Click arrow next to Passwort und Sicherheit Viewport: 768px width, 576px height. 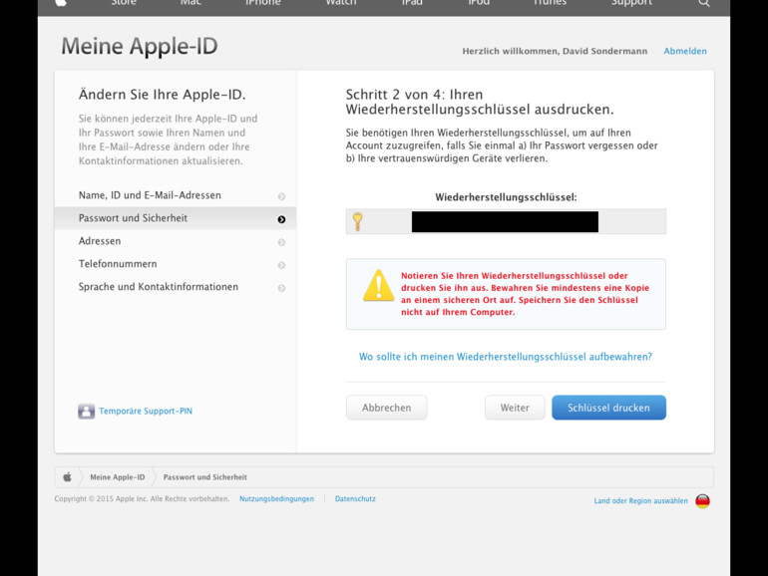281,219
